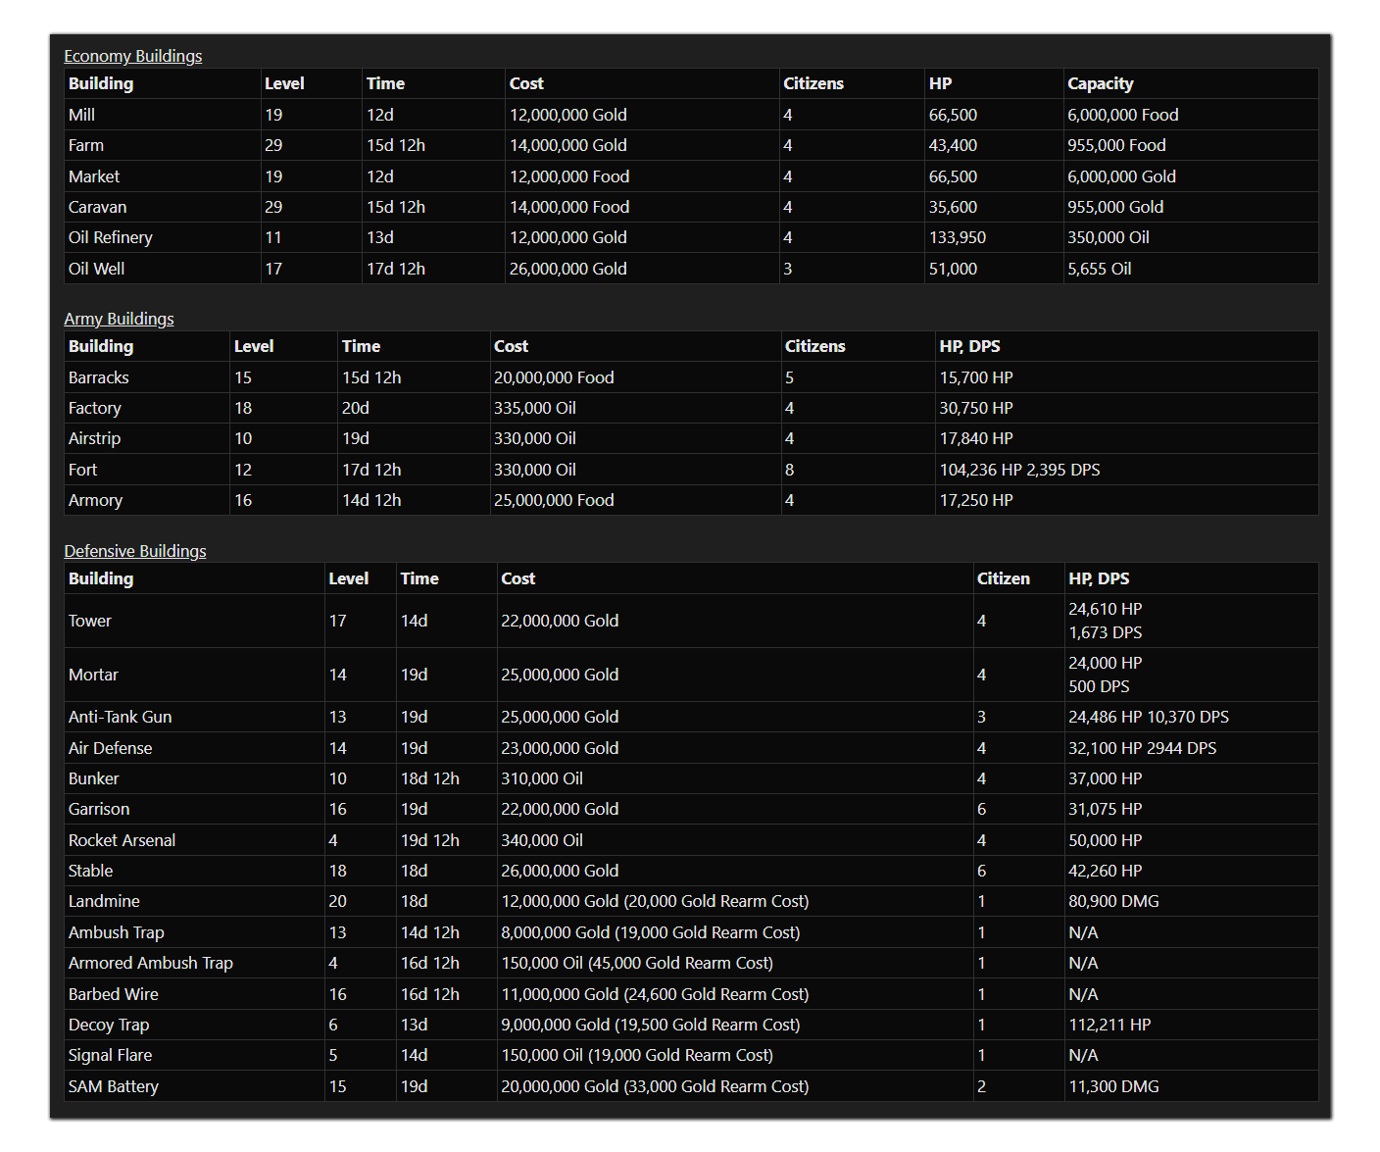Image resolution: width=1380 pixels, height=1152 pixels.
Task: Select the 1,673 DPS Tower value
Action: [1106, 632]
